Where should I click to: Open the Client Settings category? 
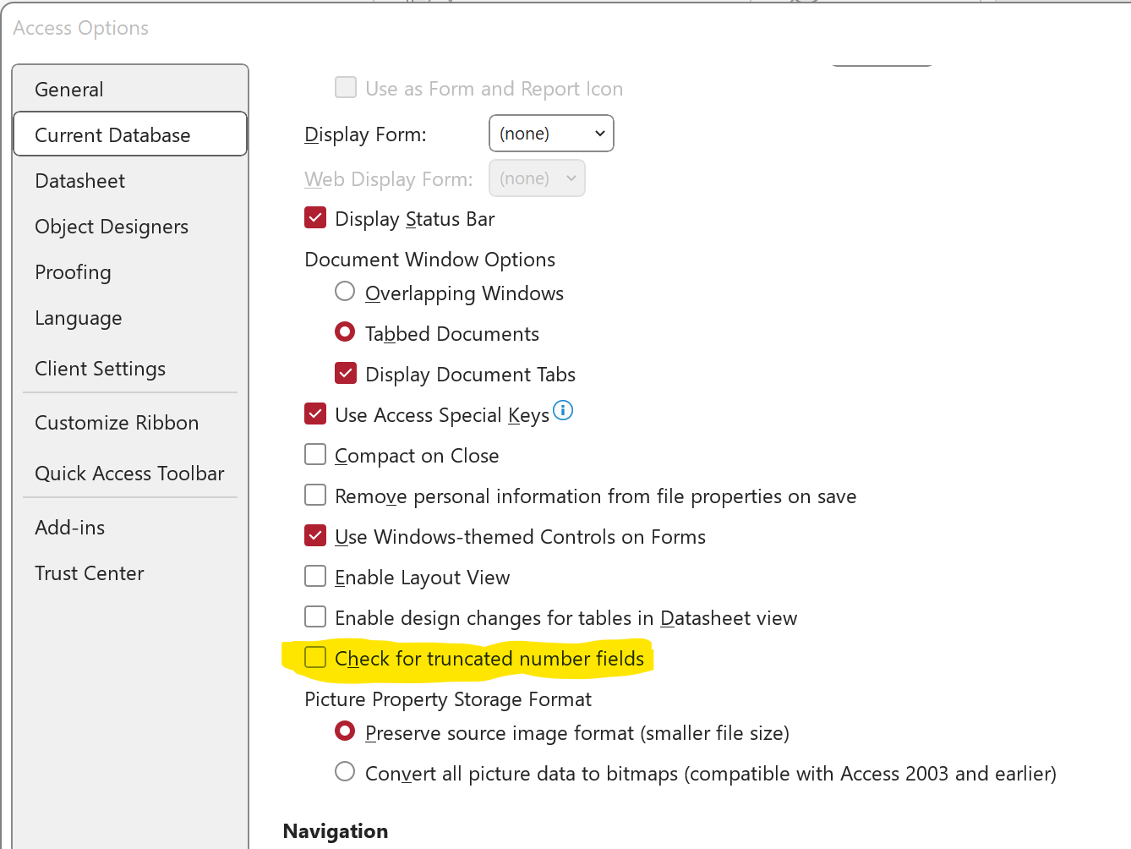tap(100, 369)
